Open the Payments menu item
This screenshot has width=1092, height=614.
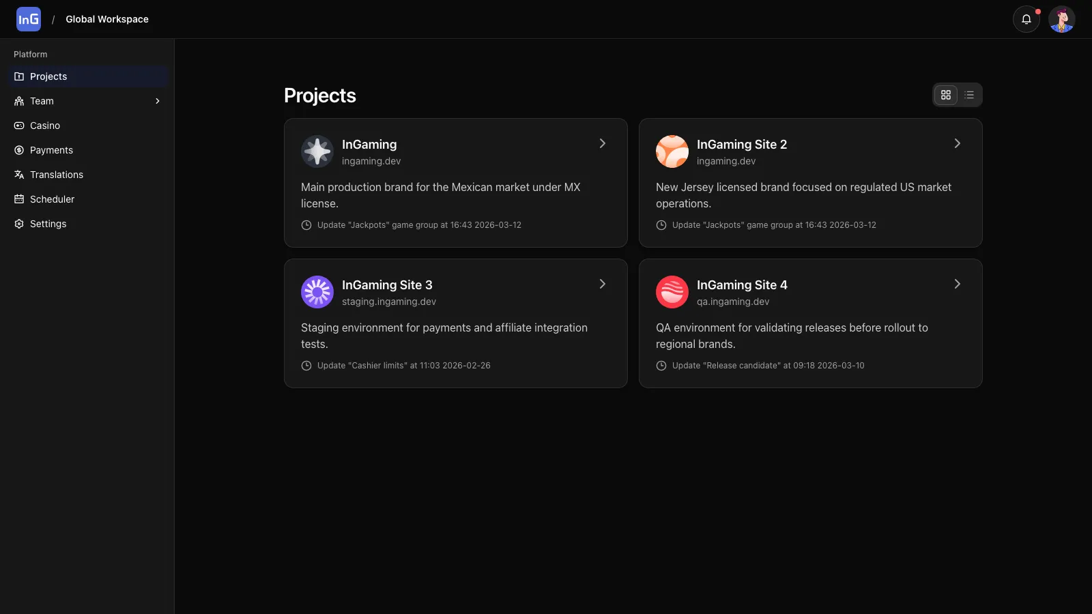tap(51, 150)
